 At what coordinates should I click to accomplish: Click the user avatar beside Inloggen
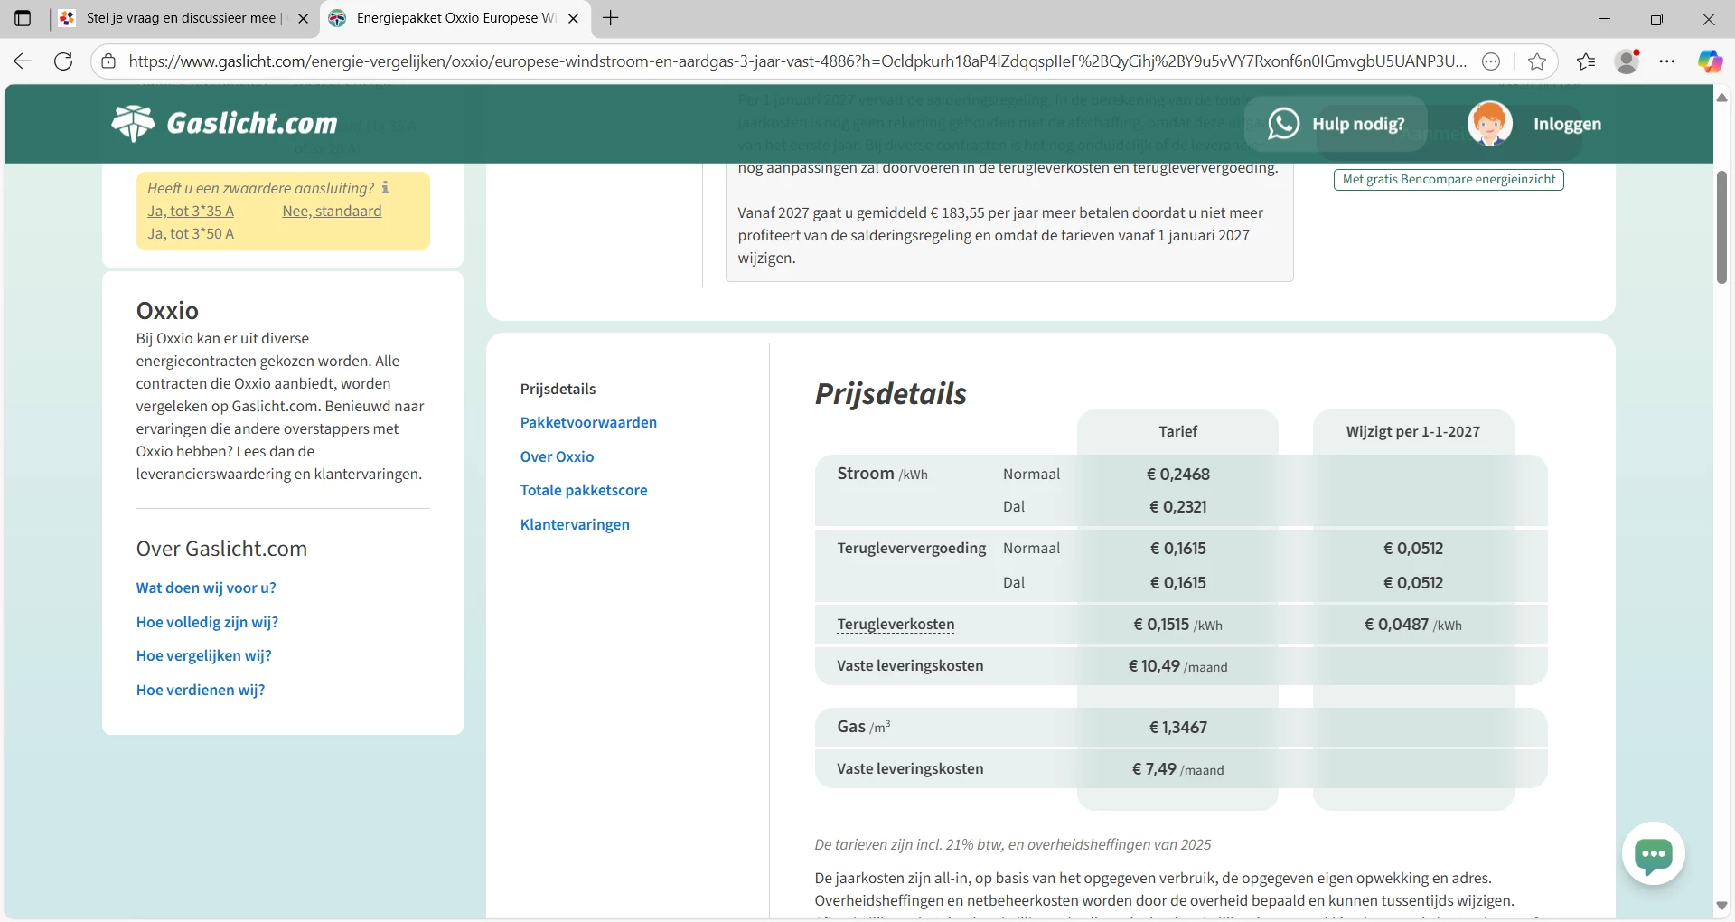click(1489, 124)
